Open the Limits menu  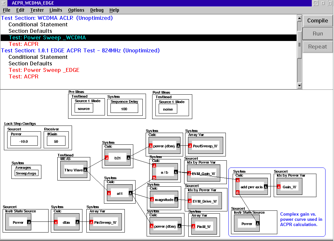pos(56,10)
